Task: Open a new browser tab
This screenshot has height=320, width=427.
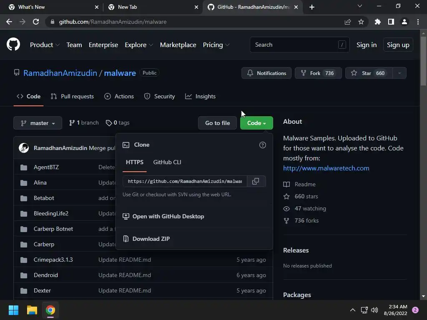Action: pos(312,7)
